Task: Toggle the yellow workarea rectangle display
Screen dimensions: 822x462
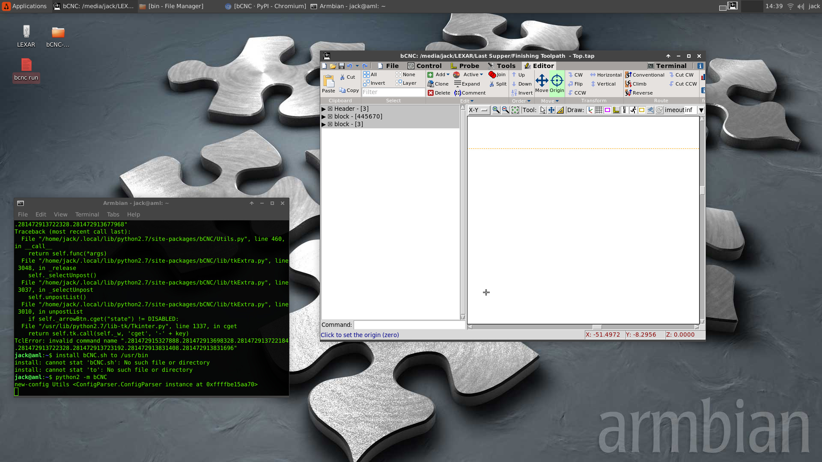Action: [x=642, y=110]
